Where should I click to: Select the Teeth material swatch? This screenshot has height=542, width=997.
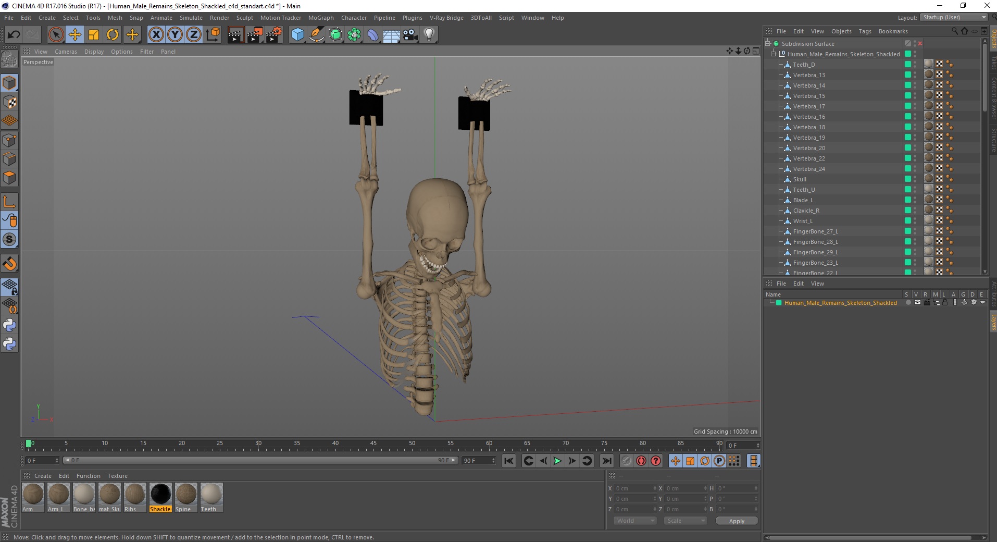click(x=211, y=497)
